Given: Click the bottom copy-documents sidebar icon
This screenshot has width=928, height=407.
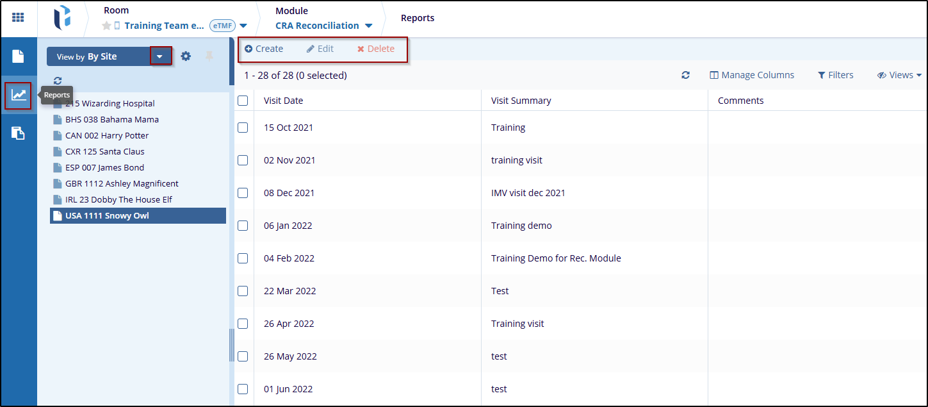Looking at the screenshot, I should coord(18,133).
